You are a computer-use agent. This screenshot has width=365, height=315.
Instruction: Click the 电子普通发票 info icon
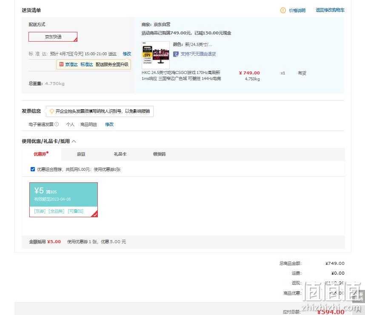(57, 124)
